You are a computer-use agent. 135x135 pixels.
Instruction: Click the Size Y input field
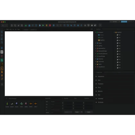78,106
